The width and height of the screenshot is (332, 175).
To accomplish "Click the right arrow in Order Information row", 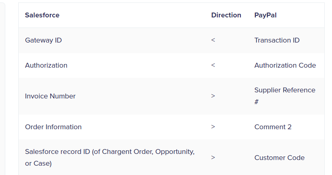I will coord(213,127).
